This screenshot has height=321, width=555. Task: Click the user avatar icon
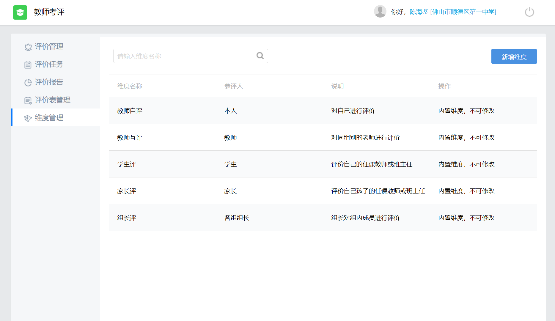coord(380,12)
